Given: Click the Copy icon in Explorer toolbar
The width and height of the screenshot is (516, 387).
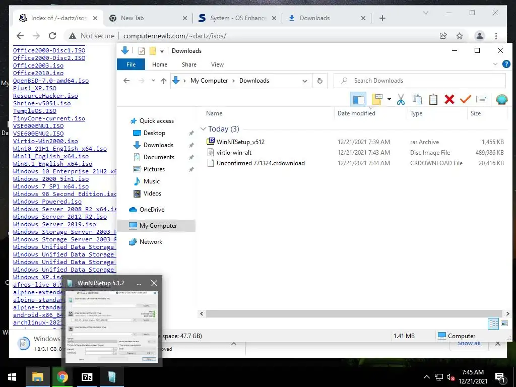Looking at the screenshot, I should click(417, 99).
